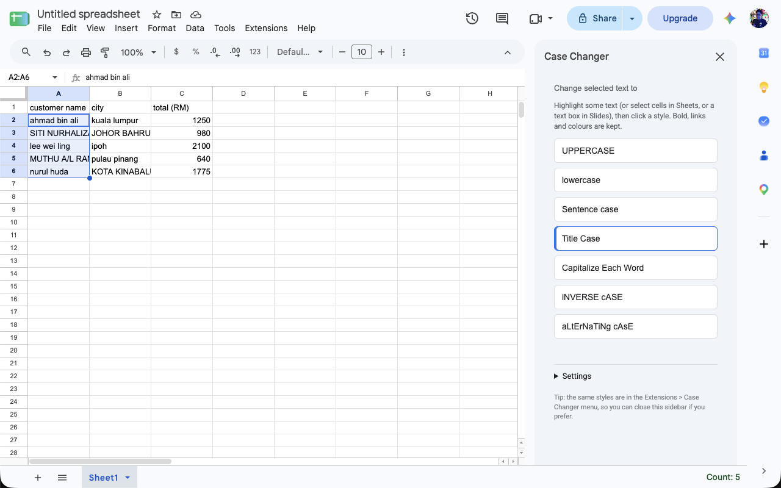Redo the last undone action

[x=66, y=52]
